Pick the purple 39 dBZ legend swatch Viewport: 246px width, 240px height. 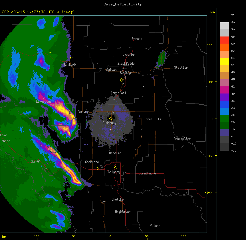coord(224,97)
